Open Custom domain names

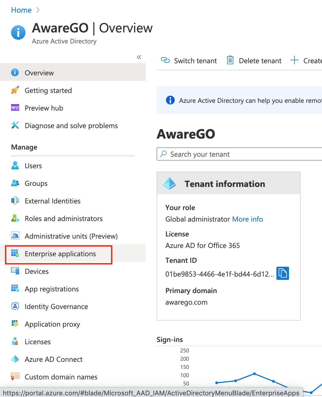[x=61, y=377]
